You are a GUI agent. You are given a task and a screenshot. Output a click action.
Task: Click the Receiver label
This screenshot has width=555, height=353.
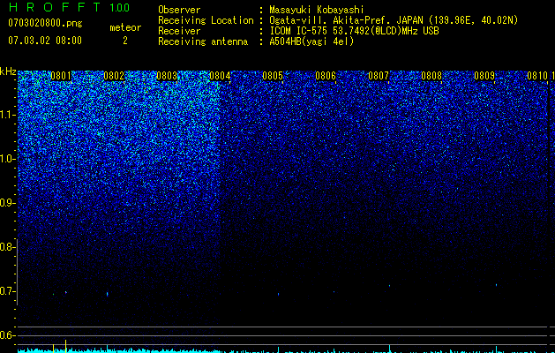point(179,31)
